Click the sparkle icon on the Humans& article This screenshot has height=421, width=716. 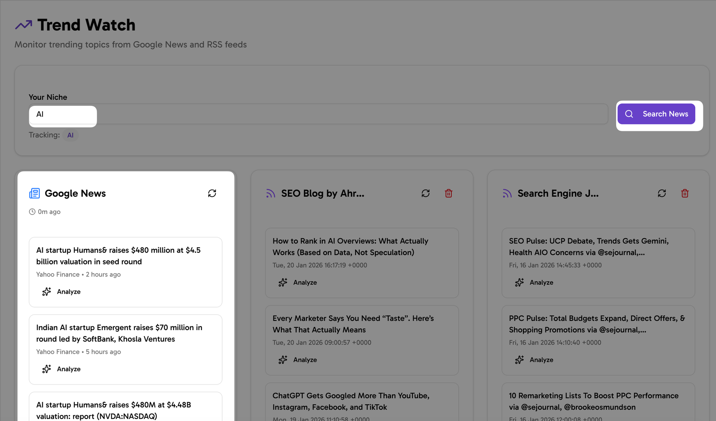(46, 292)
